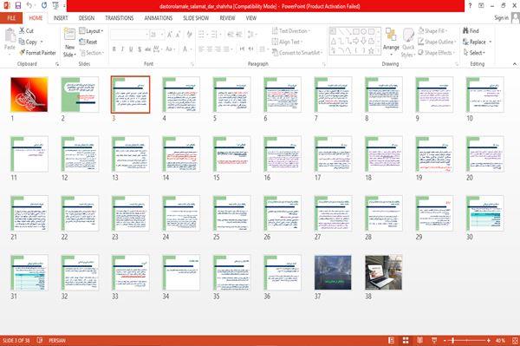Click Normal view icon in status bar

tap(392, 340)
